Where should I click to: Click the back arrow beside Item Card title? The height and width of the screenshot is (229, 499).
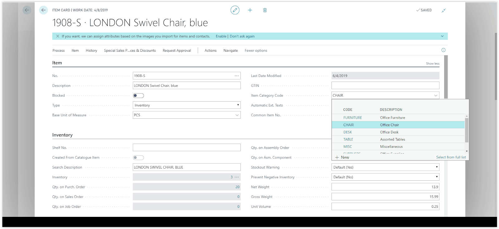click(x=43, y=10)
